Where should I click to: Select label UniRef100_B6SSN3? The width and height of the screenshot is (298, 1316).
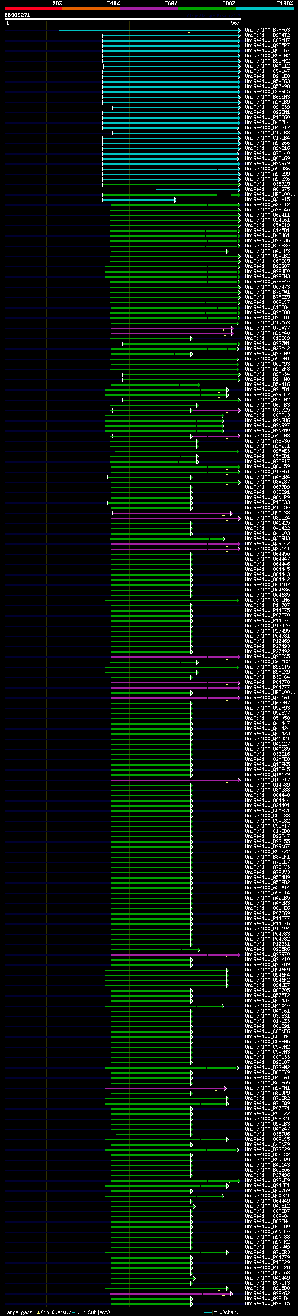[267, 97]
